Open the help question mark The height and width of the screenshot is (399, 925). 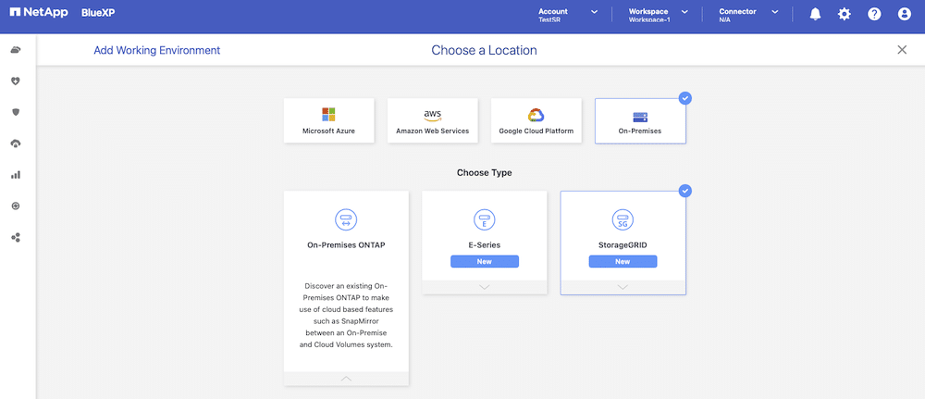click(874, 14)
